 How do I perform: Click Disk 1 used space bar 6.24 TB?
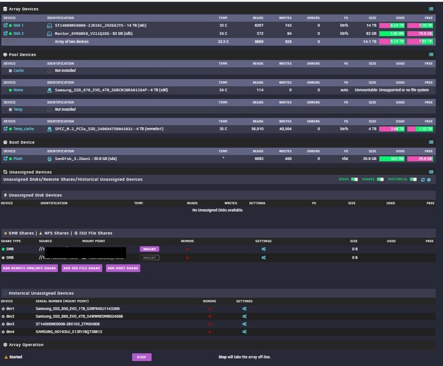click(392, 25)
